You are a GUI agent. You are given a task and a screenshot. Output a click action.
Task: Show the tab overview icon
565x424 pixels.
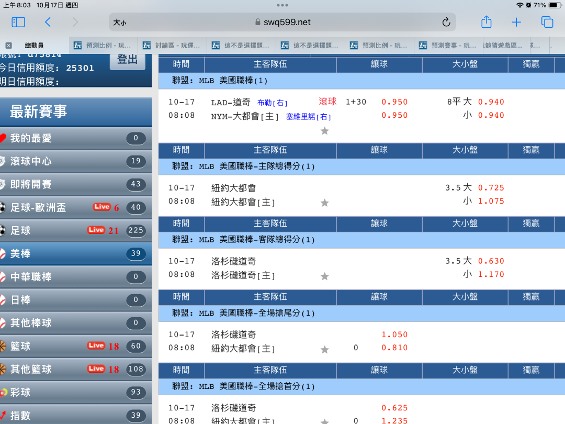(547, 23)
